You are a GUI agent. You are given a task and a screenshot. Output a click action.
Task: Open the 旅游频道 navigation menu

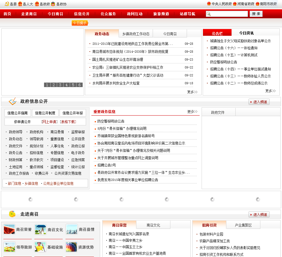pyautogui.click(x=161, y=14)
